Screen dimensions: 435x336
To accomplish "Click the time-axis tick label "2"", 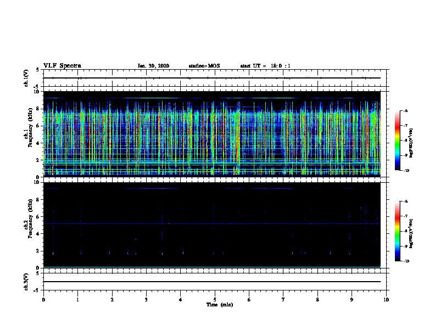I will (x=112, y=299).
